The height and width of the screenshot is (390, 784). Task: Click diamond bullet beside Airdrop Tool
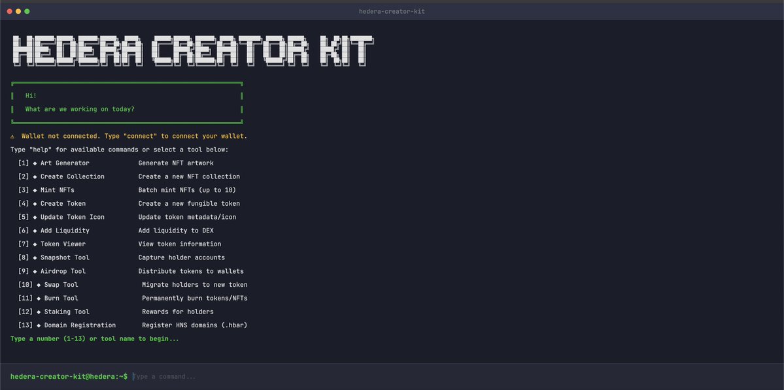click(35, 271)
